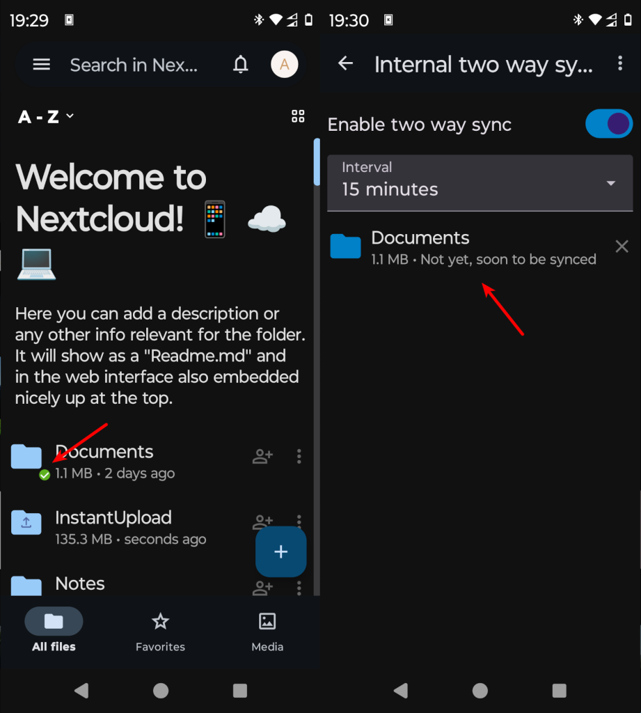
Task: Tap the plus floating action button
Action: tap(281, 551)
